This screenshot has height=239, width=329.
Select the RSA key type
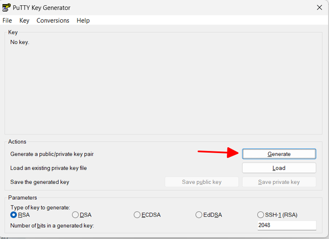pos(14,215)
